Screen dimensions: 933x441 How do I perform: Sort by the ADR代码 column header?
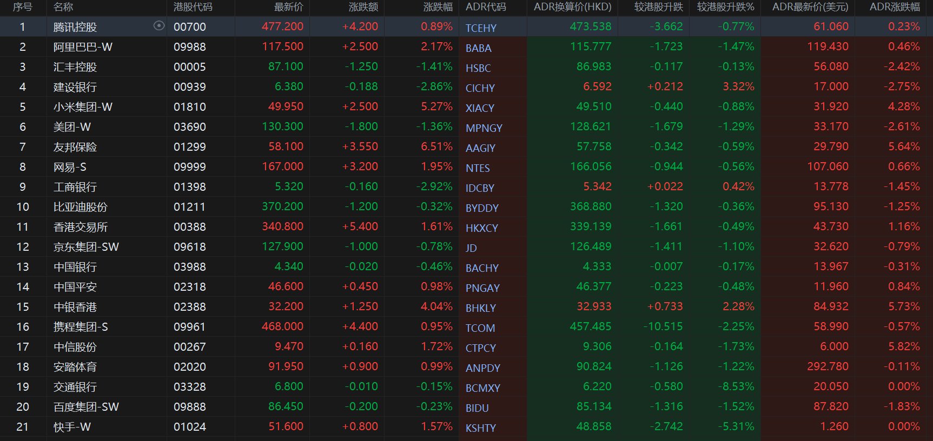(486, 7)
